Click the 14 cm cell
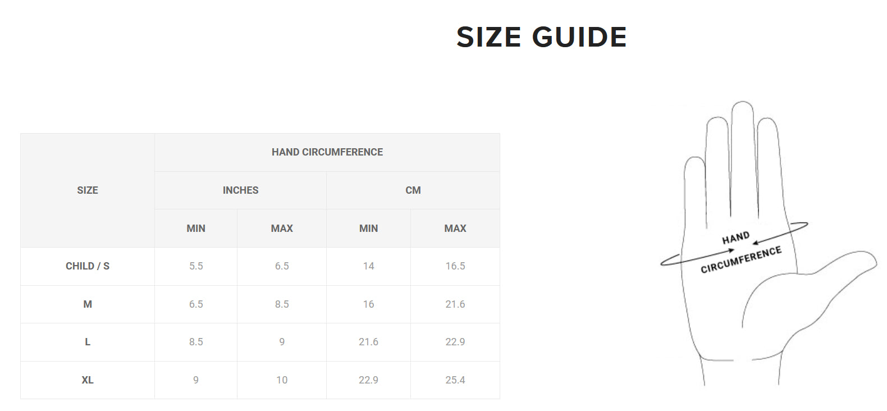The width and height of the screenshot is (887, 411). pyautogui.click(x=368, y=266)
